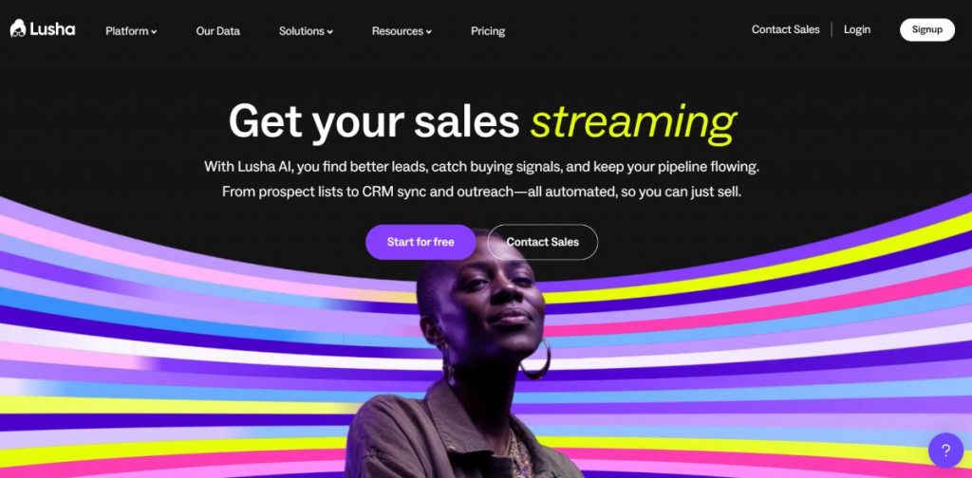Image resolution: width=972 pixels, height=478 pixels.
Task: Open the Resources menu label
Action: (x=398, y=31)
